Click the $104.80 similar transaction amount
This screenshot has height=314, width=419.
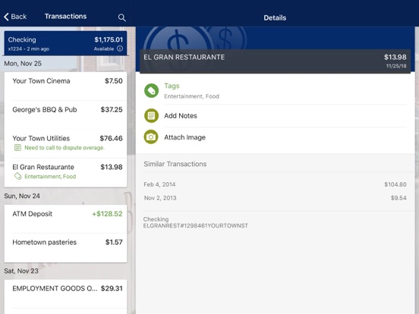[395, 184]
